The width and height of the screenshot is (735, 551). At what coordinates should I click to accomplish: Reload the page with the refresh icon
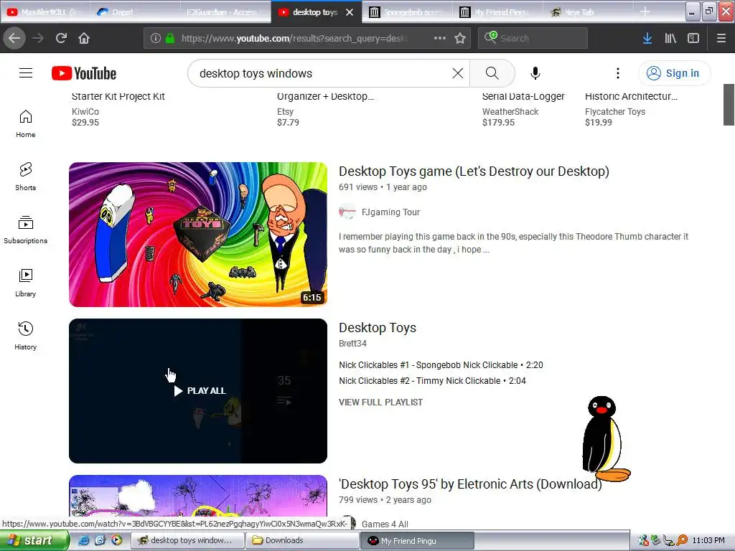pyautogui.click(x=62, y=38)
